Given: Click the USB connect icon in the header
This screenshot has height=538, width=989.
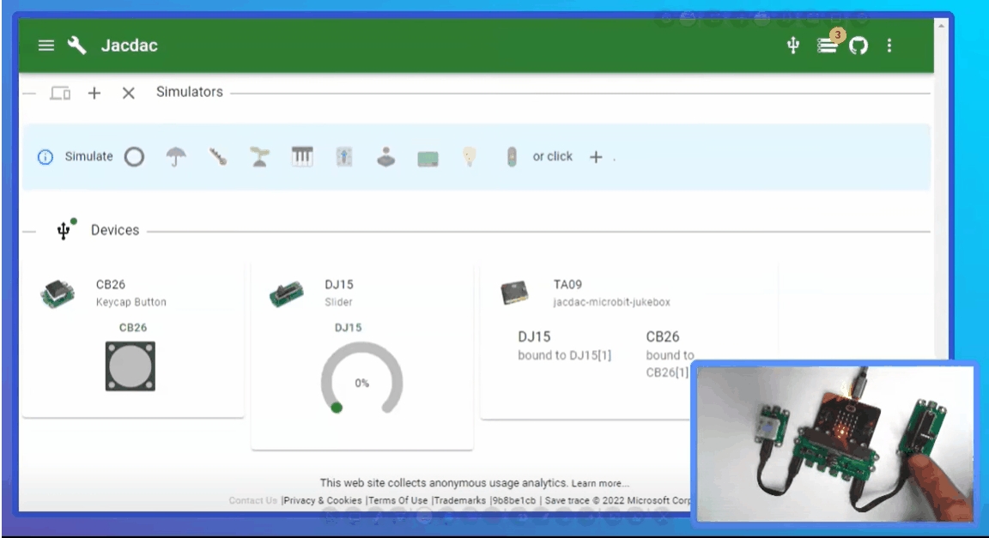Looking at the screenshot, I should point(793,46).
